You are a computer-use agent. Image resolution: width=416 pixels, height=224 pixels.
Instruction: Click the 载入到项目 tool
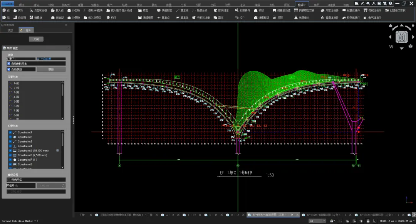pyautogui.click(x=92, y=17)
